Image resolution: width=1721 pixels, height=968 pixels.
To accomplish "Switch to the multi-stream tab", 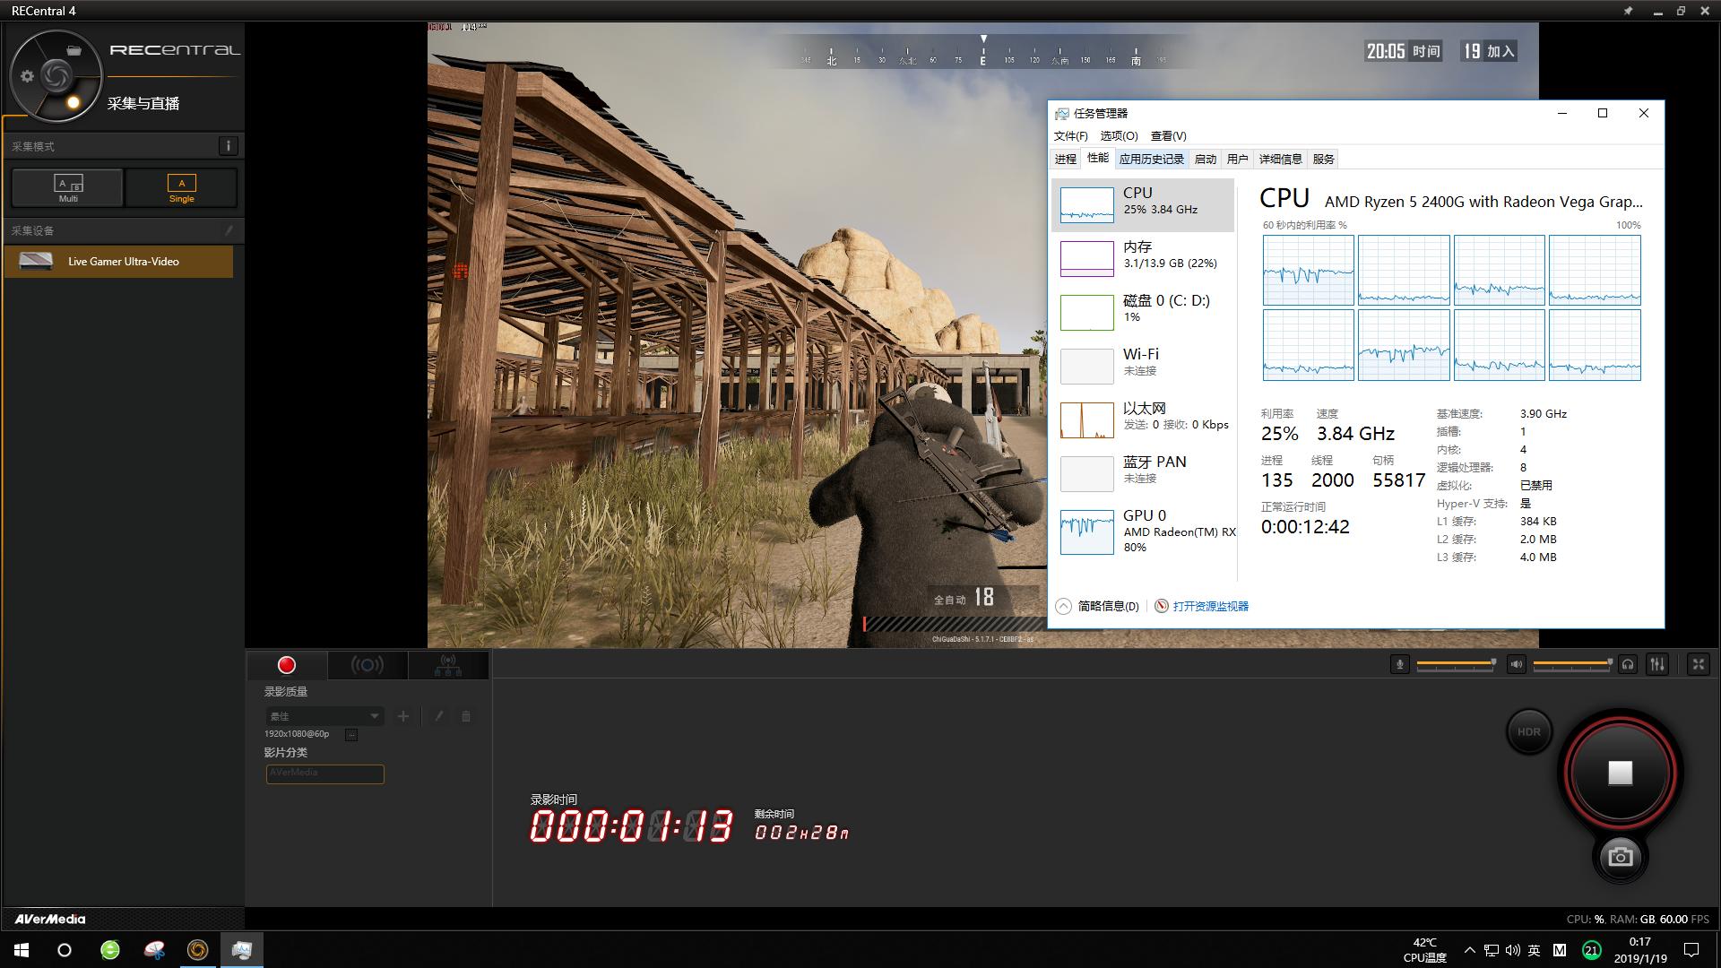I will (448, 665).
